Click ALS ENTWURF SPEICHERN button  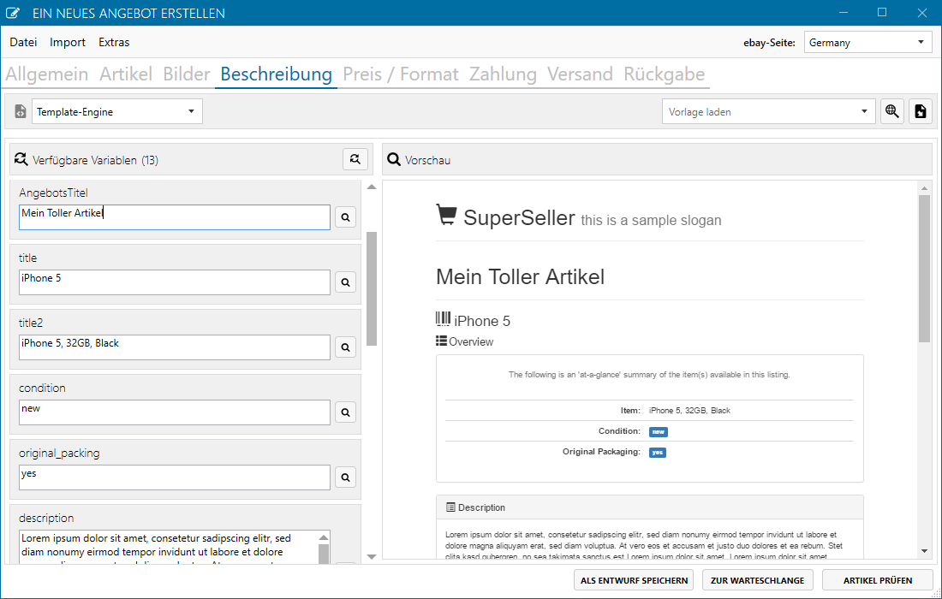pos(634,580)
